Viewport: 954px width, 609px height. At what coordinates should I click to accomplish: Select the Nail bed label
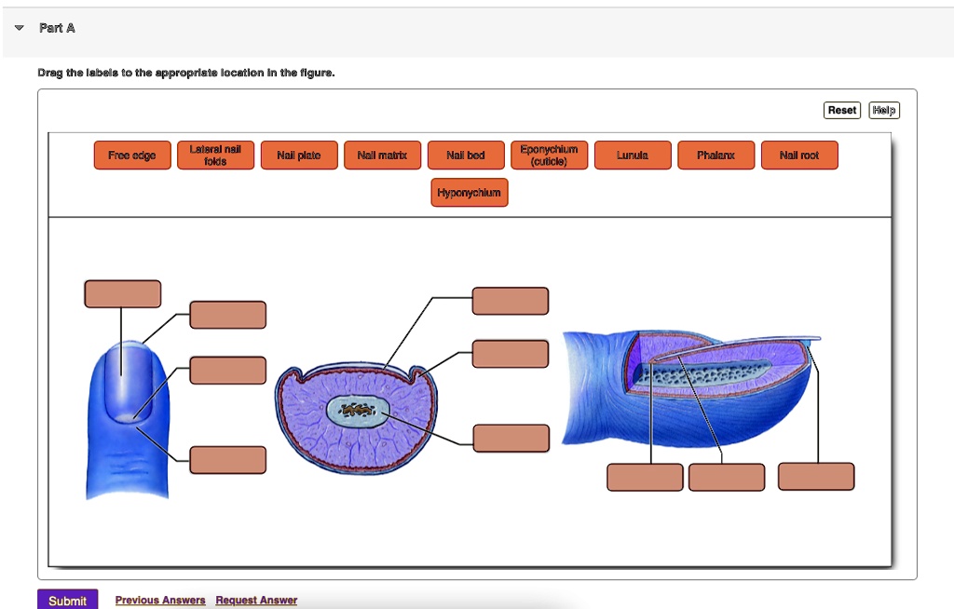pos(466,155)
